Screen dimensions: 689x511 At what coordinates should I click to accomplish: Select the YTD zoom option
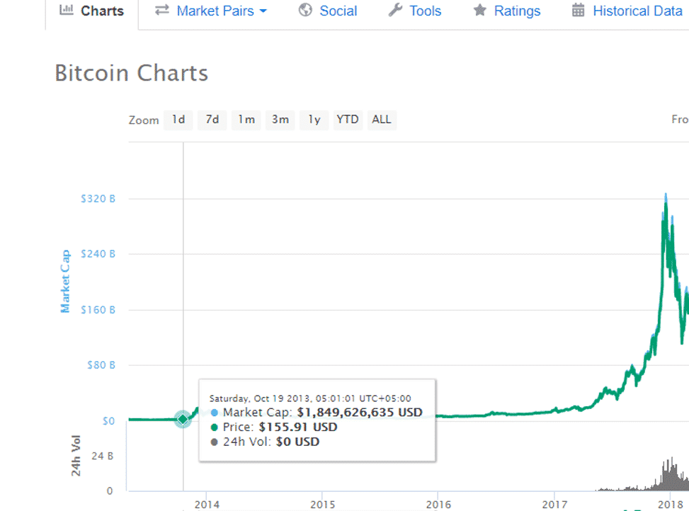tap(348, 120)
